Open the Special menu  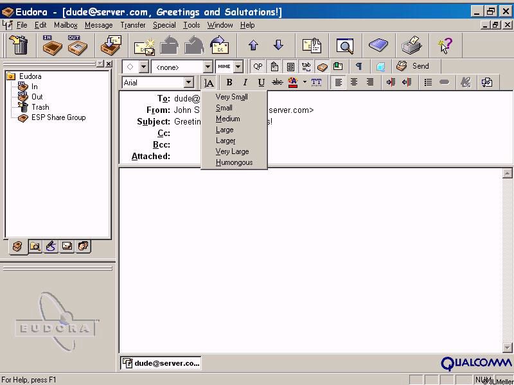tap(164, 25)
